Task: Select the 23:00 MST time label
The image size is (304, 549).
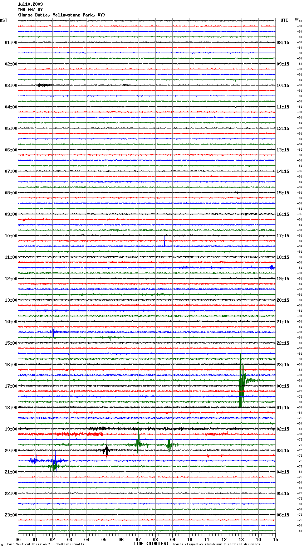Action: [11, 515]
